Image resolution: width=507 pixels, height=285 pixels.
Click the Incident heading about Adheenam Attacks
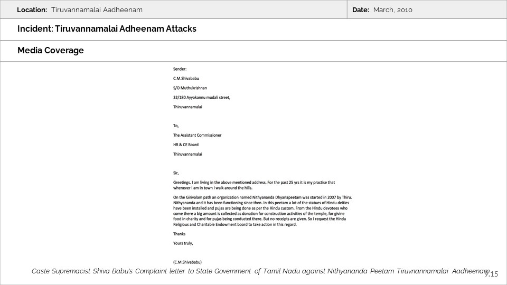(x=107, y=29)
